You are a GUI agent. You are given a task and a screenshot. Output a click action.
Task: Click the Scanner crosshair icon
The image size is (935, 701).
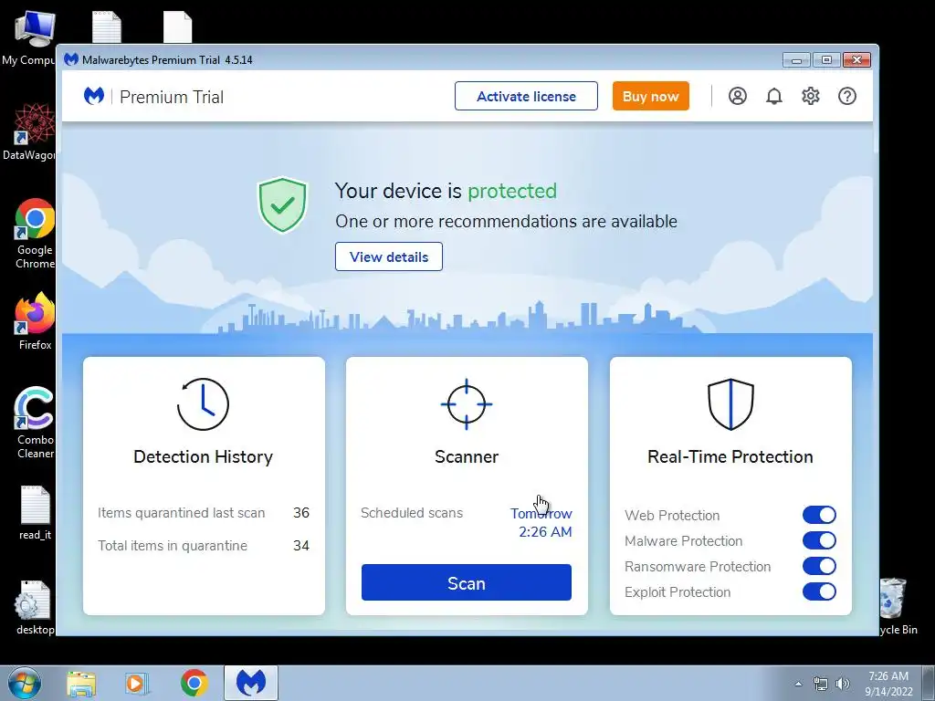(x=467, y=404)
